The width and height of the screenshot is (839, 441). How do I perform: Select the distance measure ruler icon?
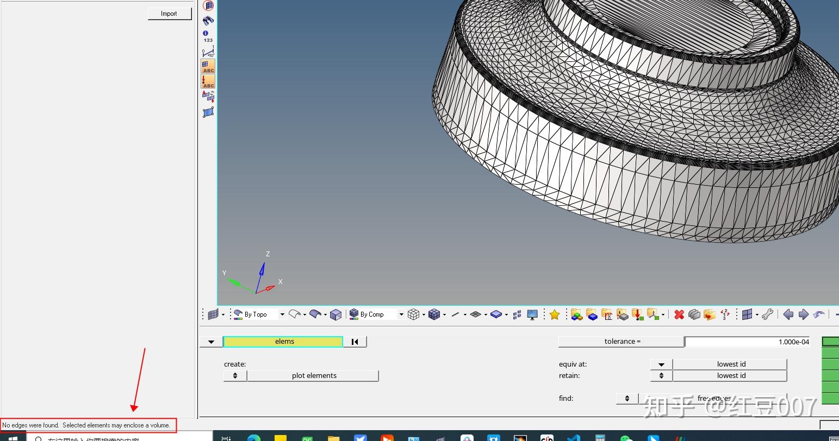pos(208,52)
